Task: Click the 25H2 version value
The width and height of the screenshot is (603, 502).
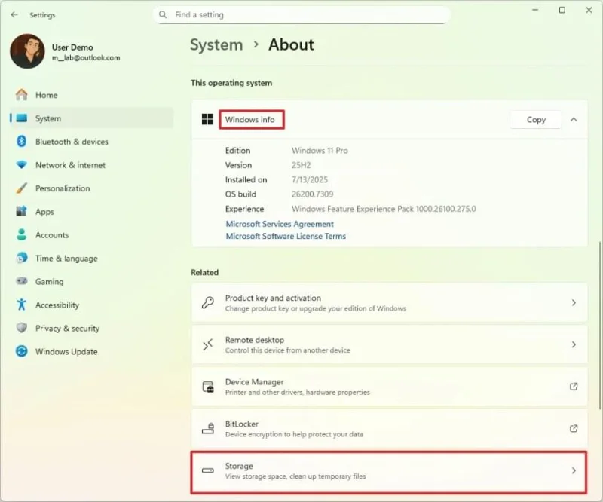Action: (301, 165)
